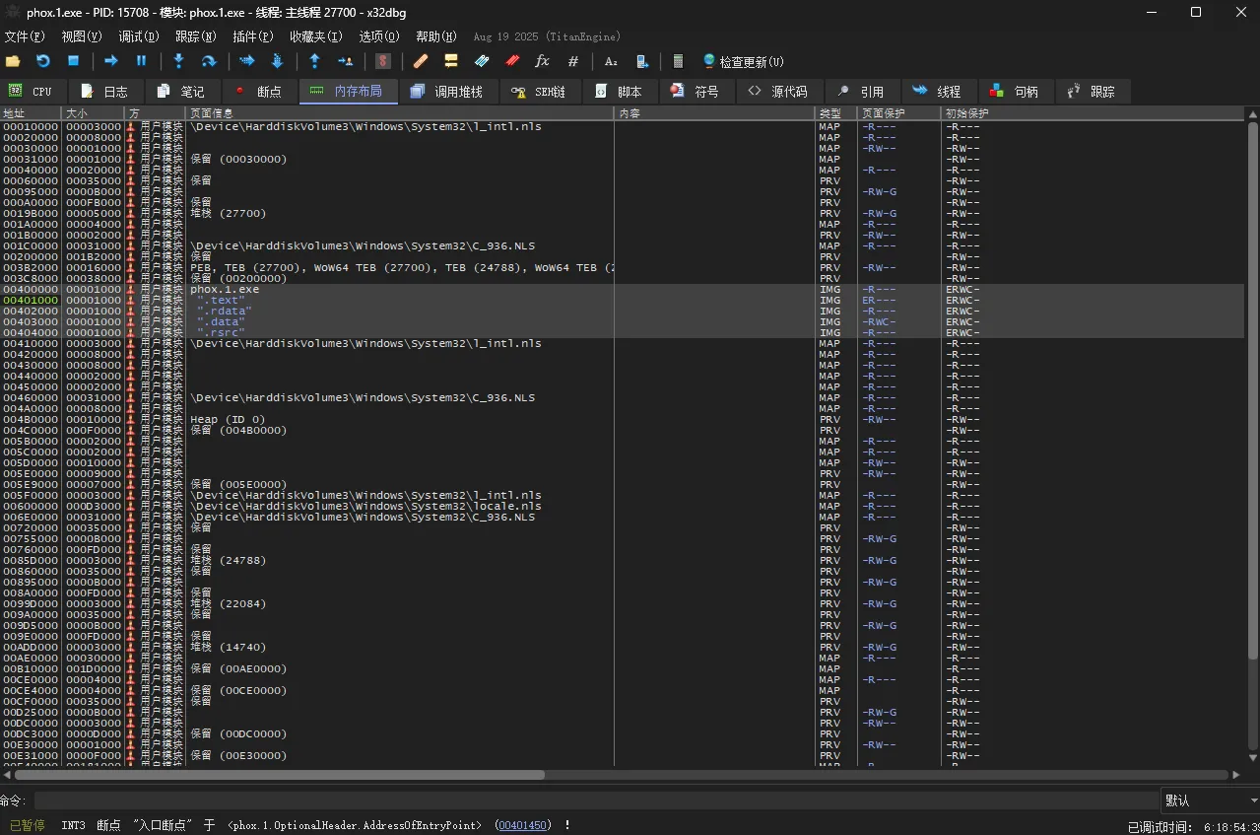Viewport: 1260px width, 835px height.
Task: Open the 文件(F) menu
Action: [25, 36]
